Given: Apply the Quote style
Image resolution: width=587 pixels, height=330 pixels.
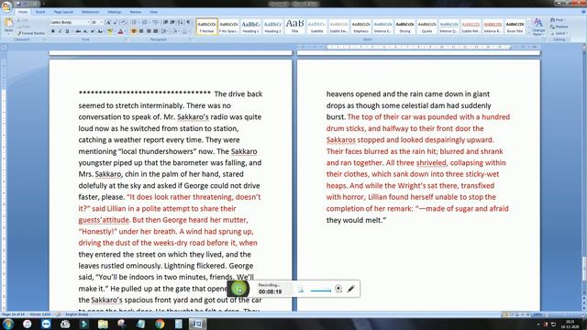Looking at the screenshot, I should pyautogui.click(x=426, y=27).
